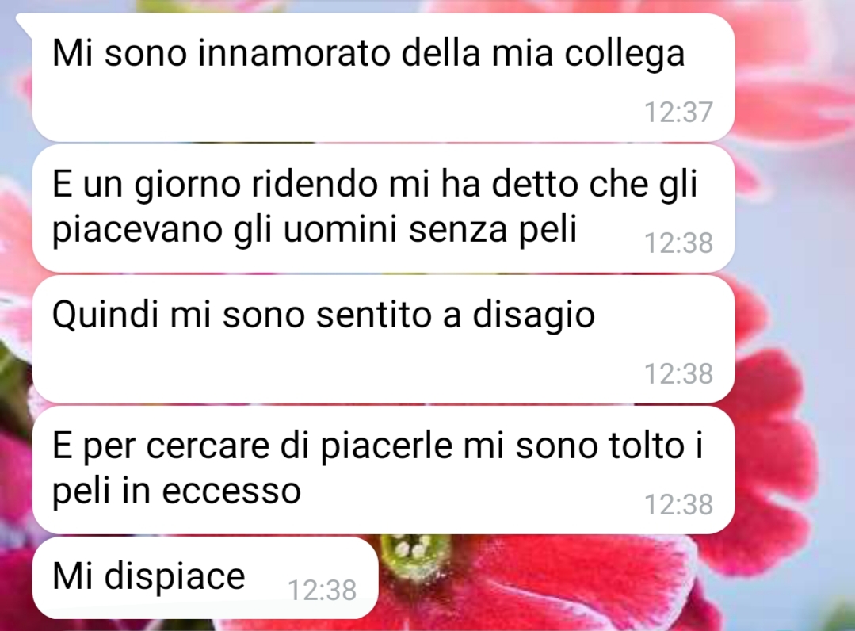Tap the word "ridendo" in the second message

coord(315,184)
